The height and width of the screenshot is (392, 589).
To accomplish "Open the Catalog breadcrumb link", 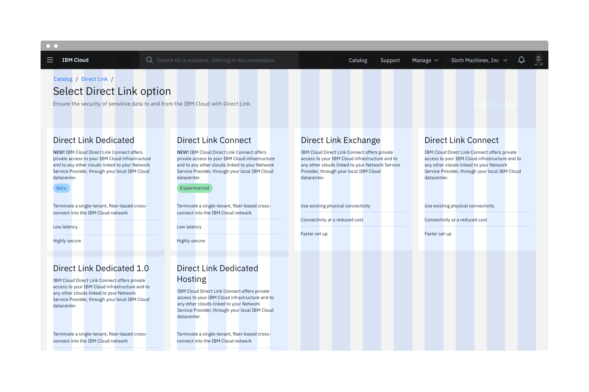I will pyautogui.click(x=63, y=79).
